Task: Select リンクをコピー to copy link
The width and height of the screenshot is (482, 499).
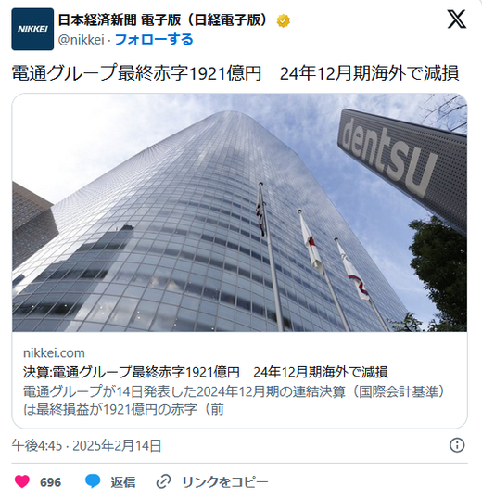Action: point(225,481)
